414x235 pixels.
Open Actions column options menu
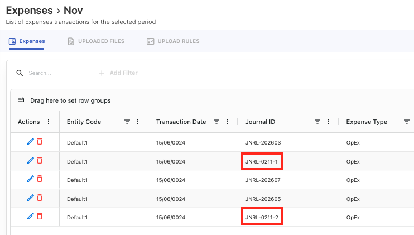click(x=49, y=122)
